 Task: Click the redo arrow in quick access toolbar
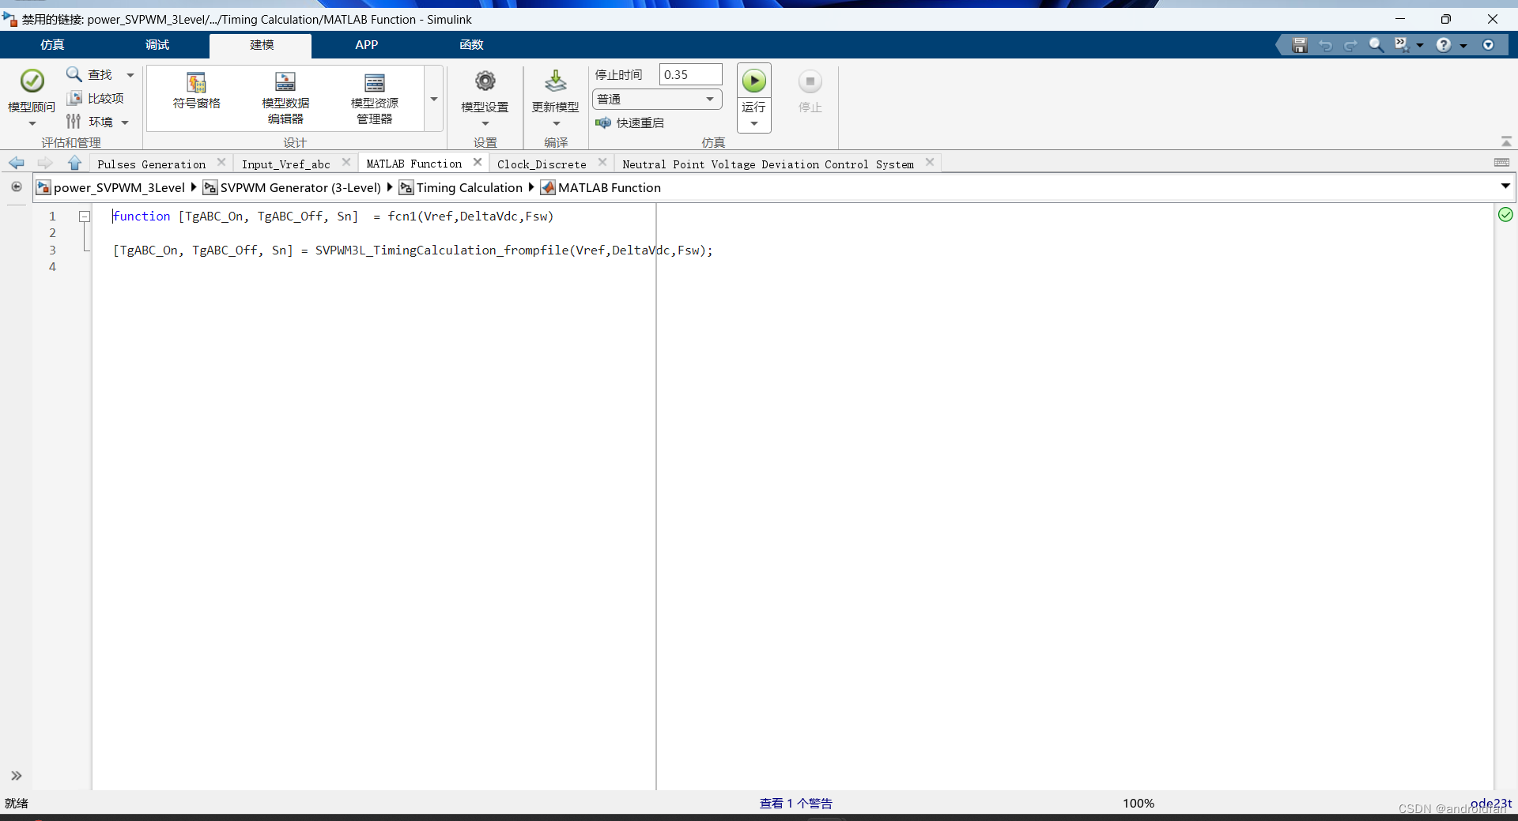coord(1350,45)
